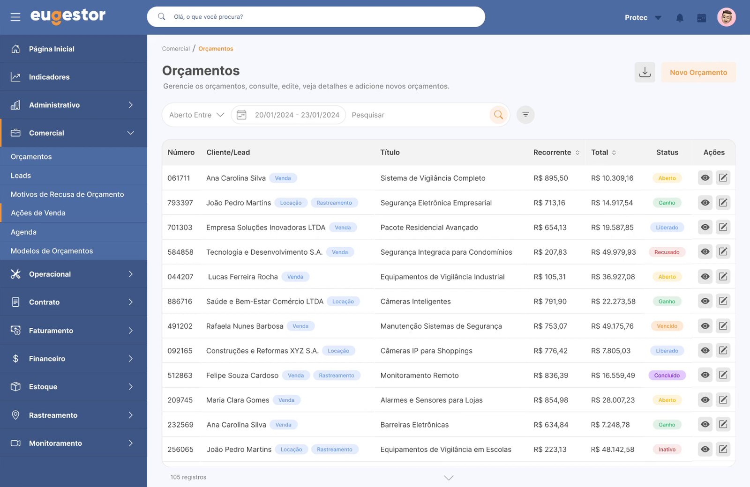Open the user avatar profile
This screenshot has height=487, width=750.
tap(727, 17)
